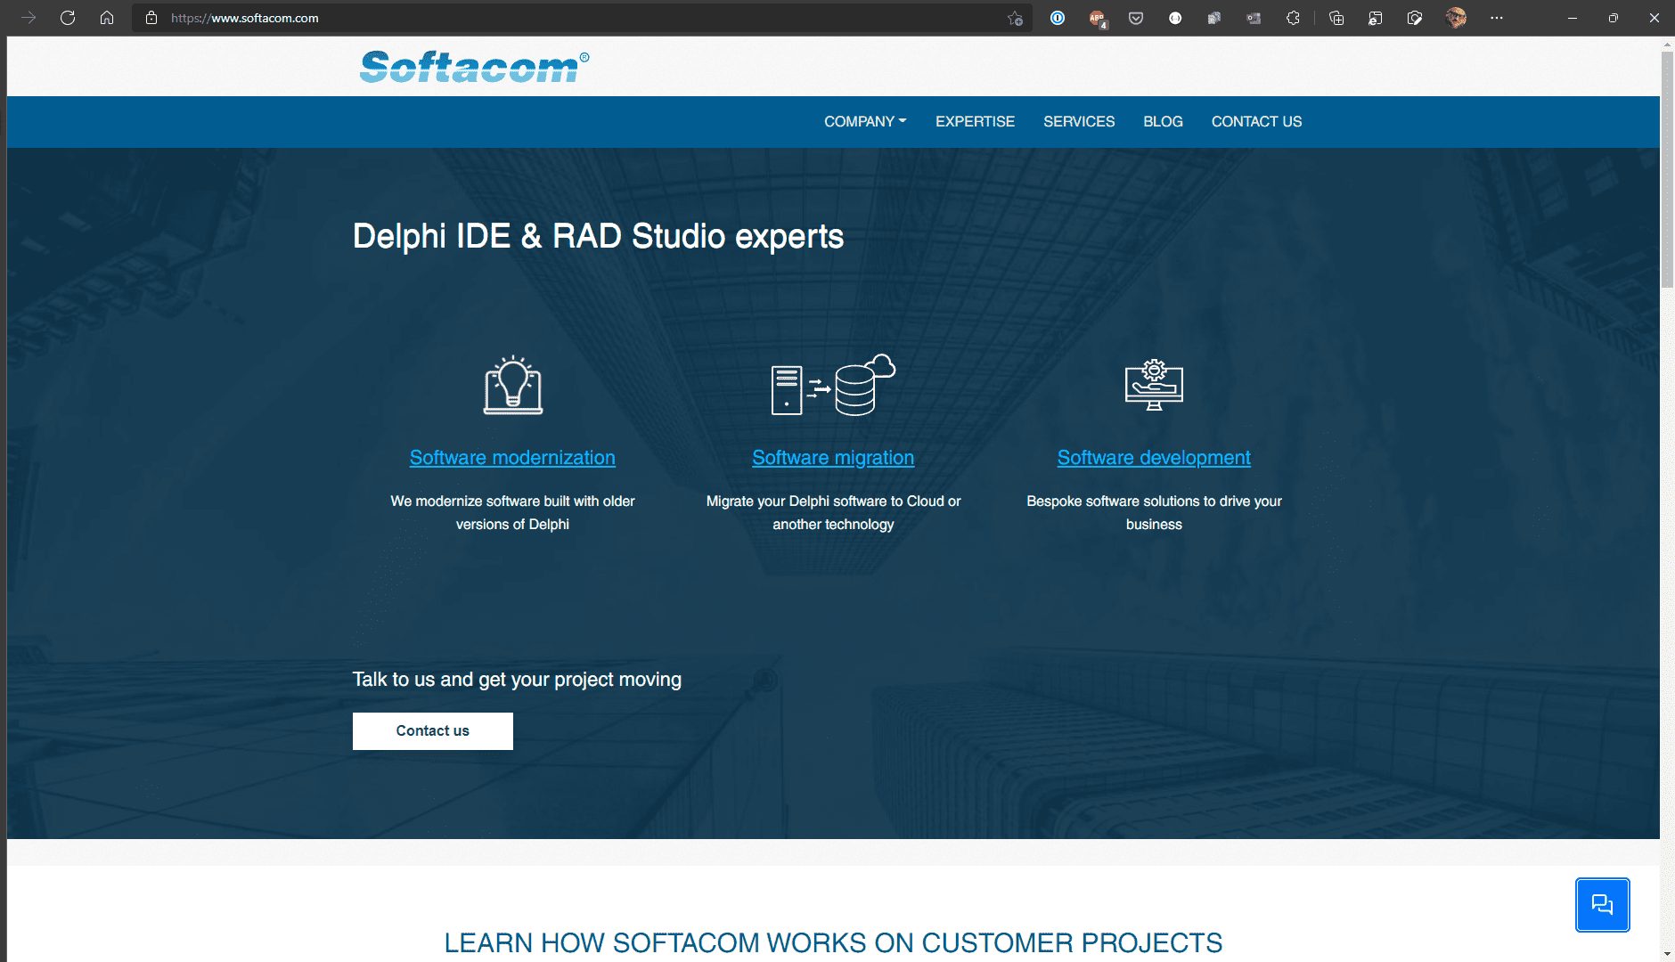Viewport: 1675px width, 962px height.
Task: Open browser Settings and more menu
Action: click(x=1497, y=18)
